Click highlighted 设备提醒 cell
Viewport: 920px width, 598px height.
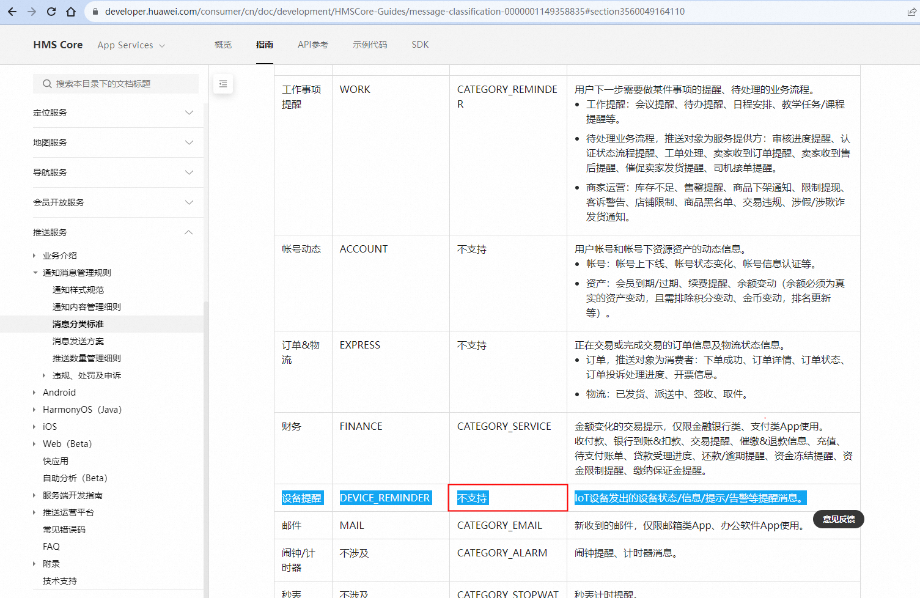(302, 498)
